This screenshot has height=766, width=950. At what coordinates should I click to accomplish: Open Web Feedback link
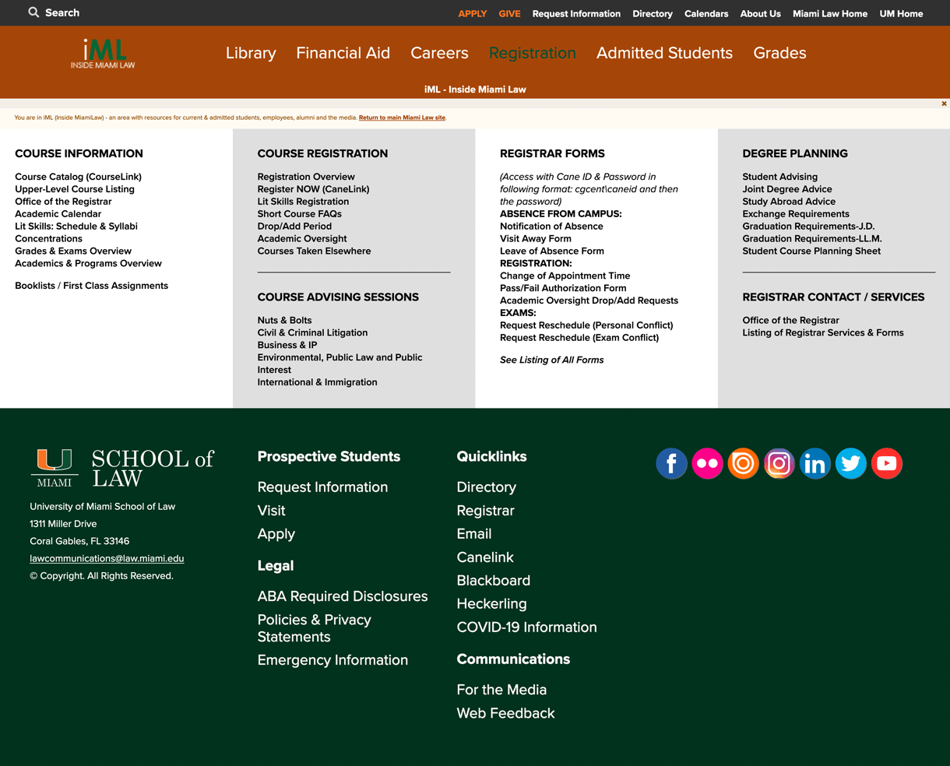coord(505,713)
